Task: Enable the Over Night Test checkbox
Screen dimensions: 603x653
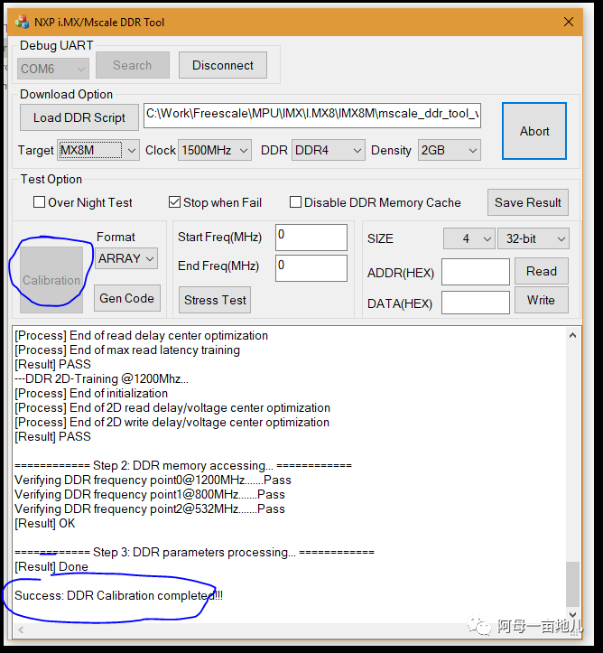Action: point(39,202)
